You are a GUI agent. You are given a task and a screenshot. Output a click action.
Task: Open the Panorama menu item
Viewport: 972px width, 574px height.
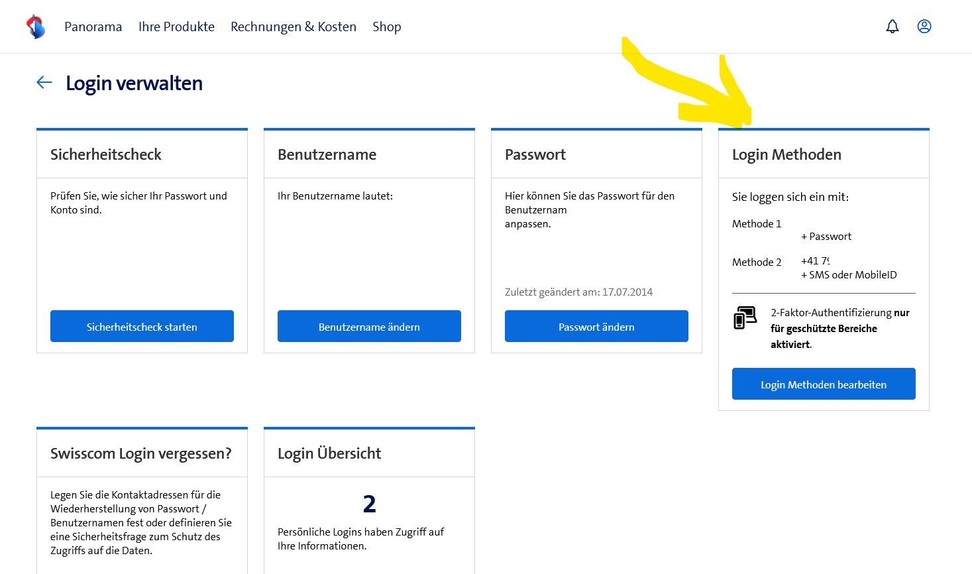coord(93,27)
